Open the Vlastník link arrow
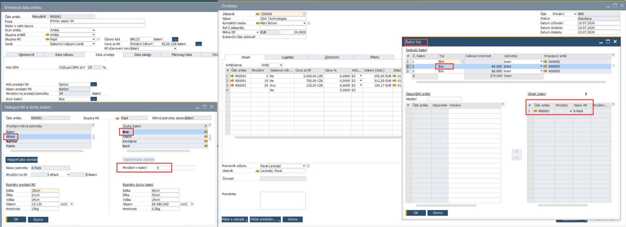Image resolution: width=626 pixels, height=227 pixels. tap(258, 171)
